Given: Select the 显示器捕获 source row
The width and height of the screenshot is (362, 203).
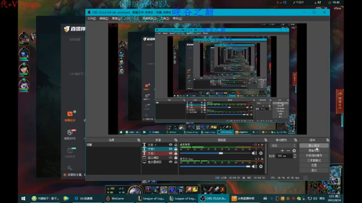Looking at the screenshot, I should tap(160, 162).
